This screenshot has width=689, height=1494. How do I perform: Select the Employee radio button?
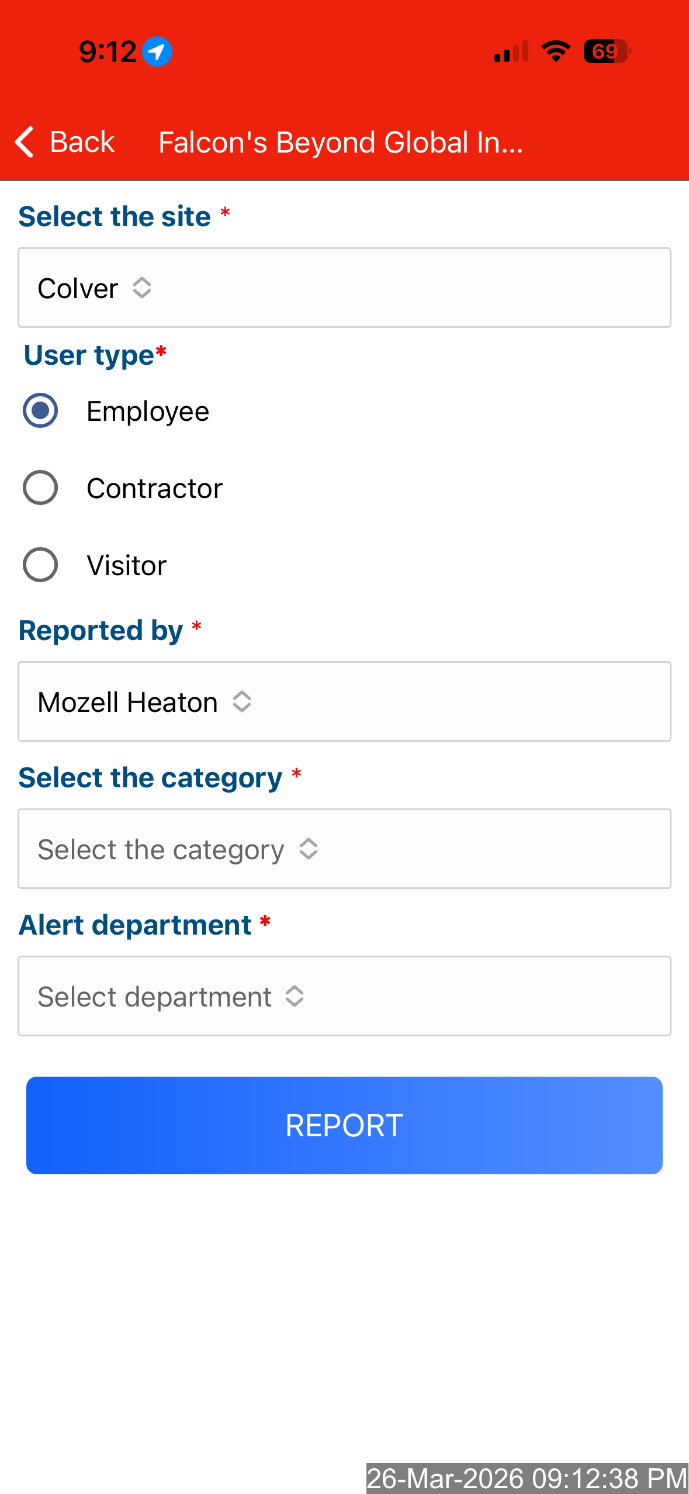(40, 411)
